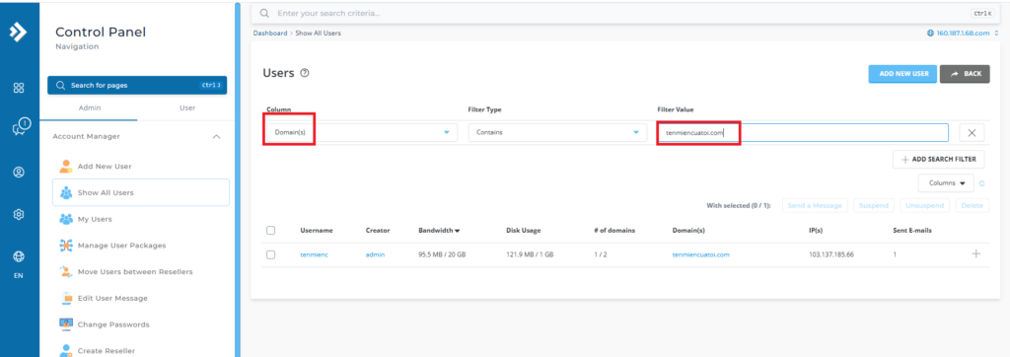1010x357 pixels.
Task: Check the tenmienc user row checkbox
Action: [x=270, y=254]
